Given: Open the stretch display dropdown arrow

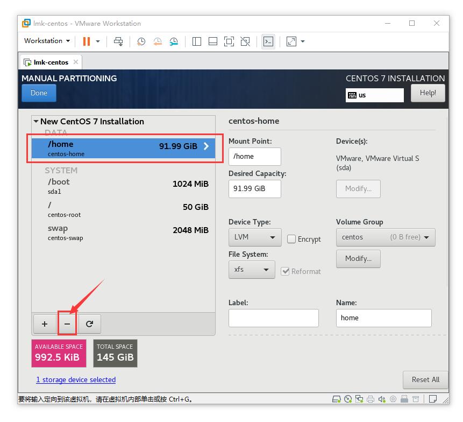Looking at the screenshot, I should [x=303, y=41].
